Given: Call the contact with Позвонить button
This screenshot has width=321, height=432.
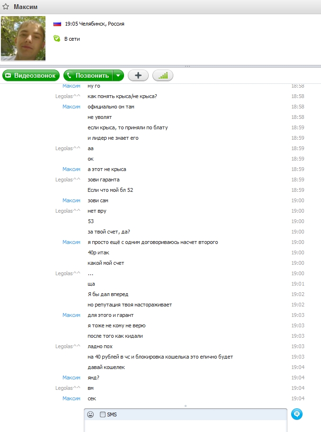Looking at the screenshot, I should click(x=88, y=75).
